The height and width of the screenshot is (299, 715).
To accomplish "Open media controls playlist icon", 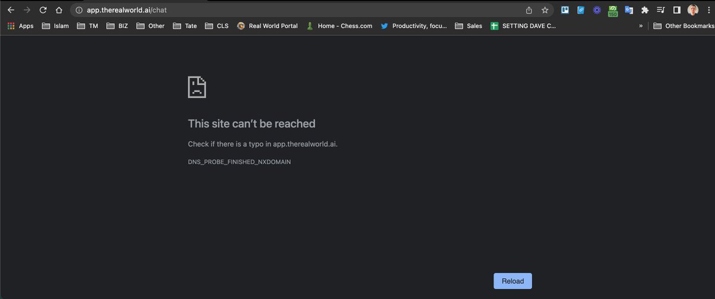I will click(x=661, y=10).
